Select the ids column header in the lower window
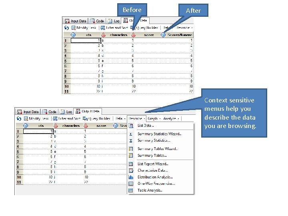The height and width of the screenshot is (216, 288). click(x=38, y=126)
